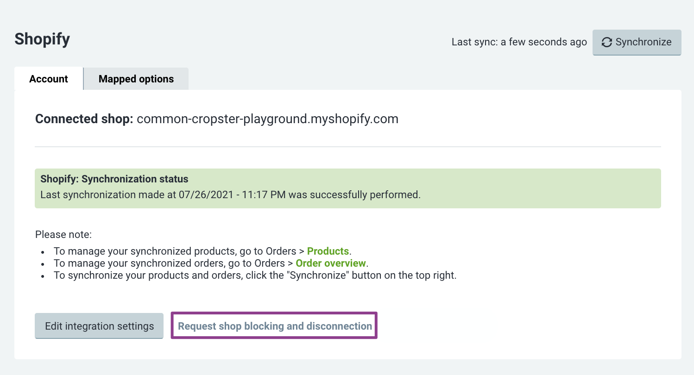This screenshot has width=694, height=375.
Task: Click the 'Shopify: Synchronization status' heading
Action: (x=114, y=179)
